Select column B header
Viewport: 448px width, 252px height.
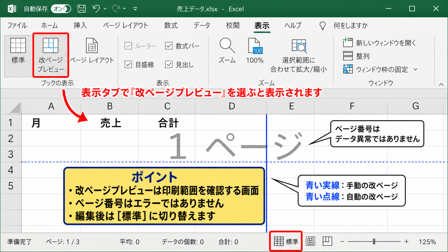(110, 106)
